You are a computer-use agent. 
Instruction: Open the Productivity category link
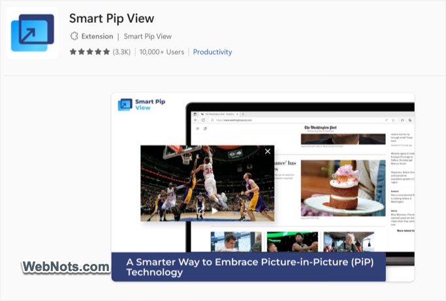[212, 52]
